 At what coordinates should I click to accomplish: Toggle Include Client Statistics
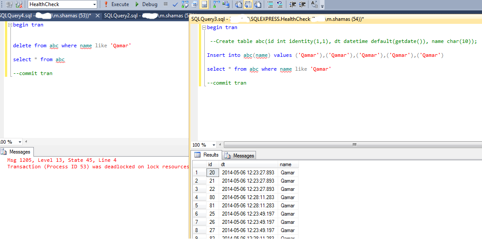226,4
